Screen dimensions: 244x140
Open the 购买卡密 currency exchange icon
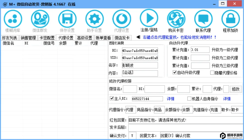[176, 19]
